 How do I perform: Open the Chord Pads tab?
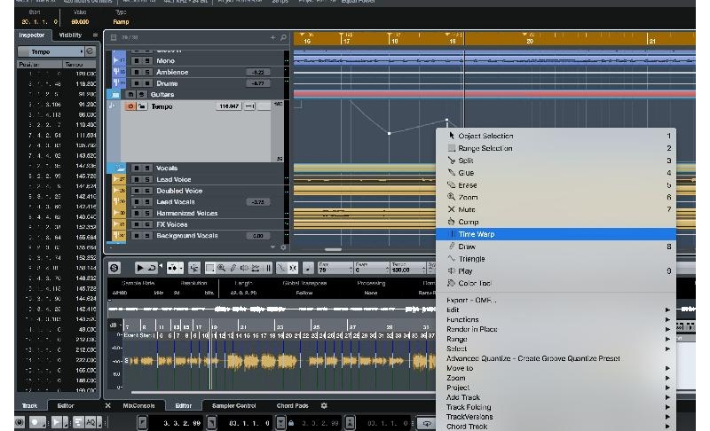293,405
